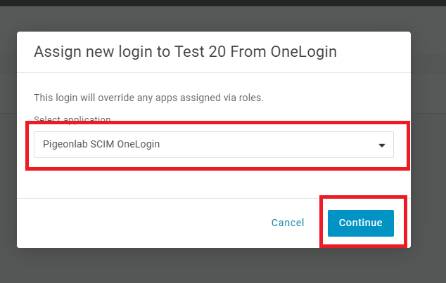Screen dimensions: 446x283
Task: Click the dark top bar
Action: click(223, 3)
